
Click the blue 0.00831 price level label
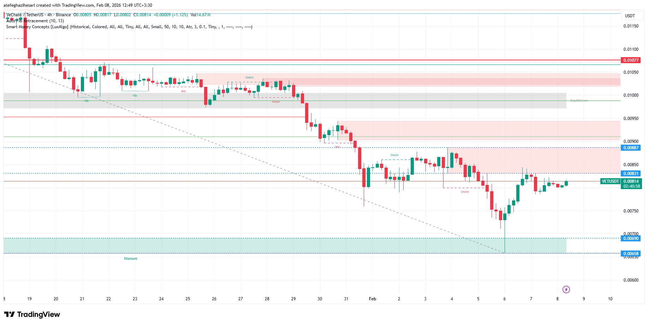click(631, 174)
